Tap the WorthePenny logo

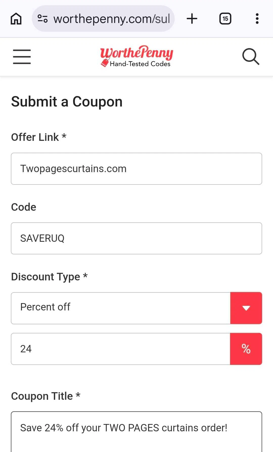coord(136,57)
